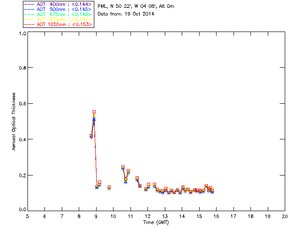Click the x-axis tick label 16
293x234 pixels.
216,216
